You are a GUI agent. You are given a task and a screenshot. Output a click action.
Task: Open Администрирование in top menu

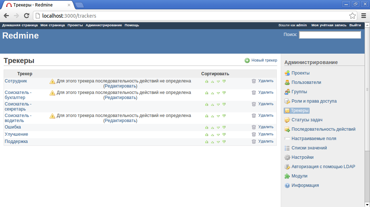coord(104,25)
